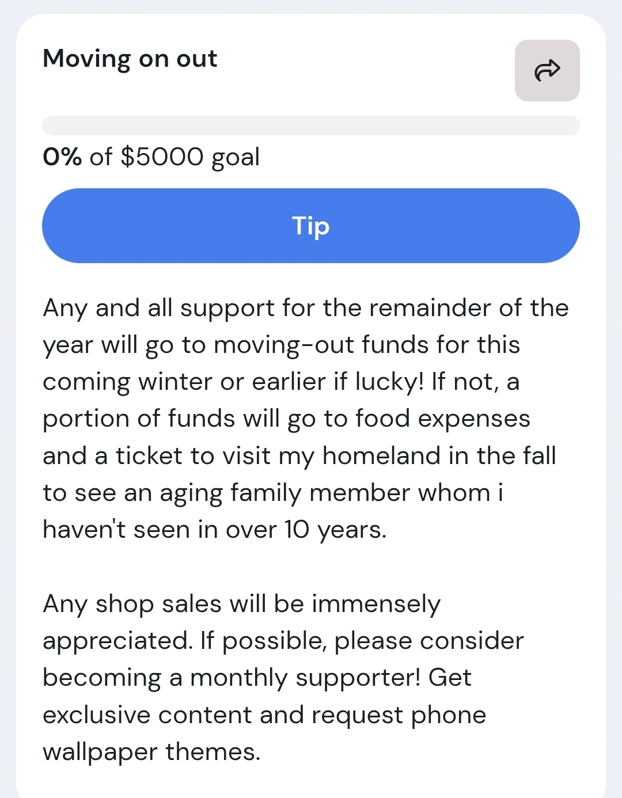
Task: Click the goal progress bar
Action: tap(310, 126)
